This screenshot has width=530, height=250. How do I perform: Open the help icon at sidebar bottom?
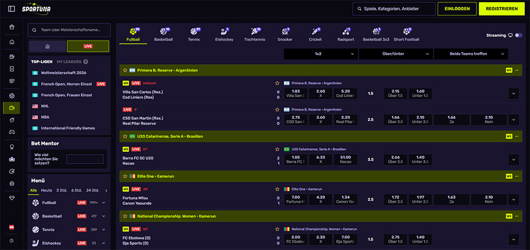tap(12, 240)
